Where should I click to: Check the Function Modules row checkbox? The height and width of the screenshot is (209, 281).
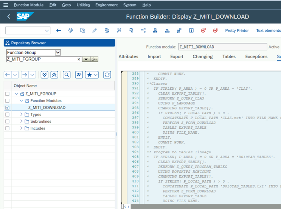click(7, 101)
